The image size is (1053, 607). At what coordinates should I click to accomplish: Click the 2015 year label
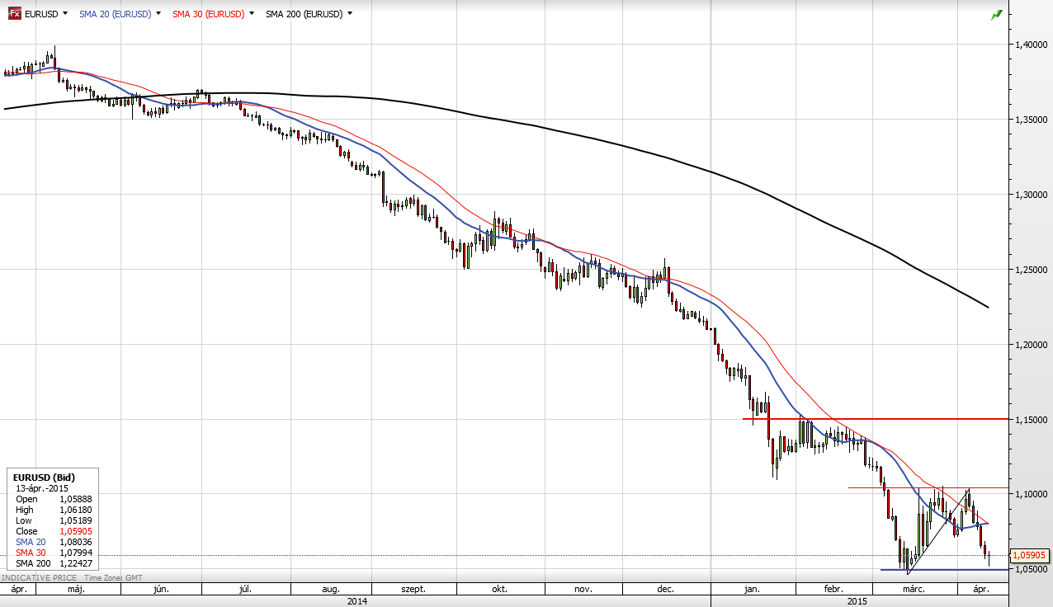(x=858, y=601)
